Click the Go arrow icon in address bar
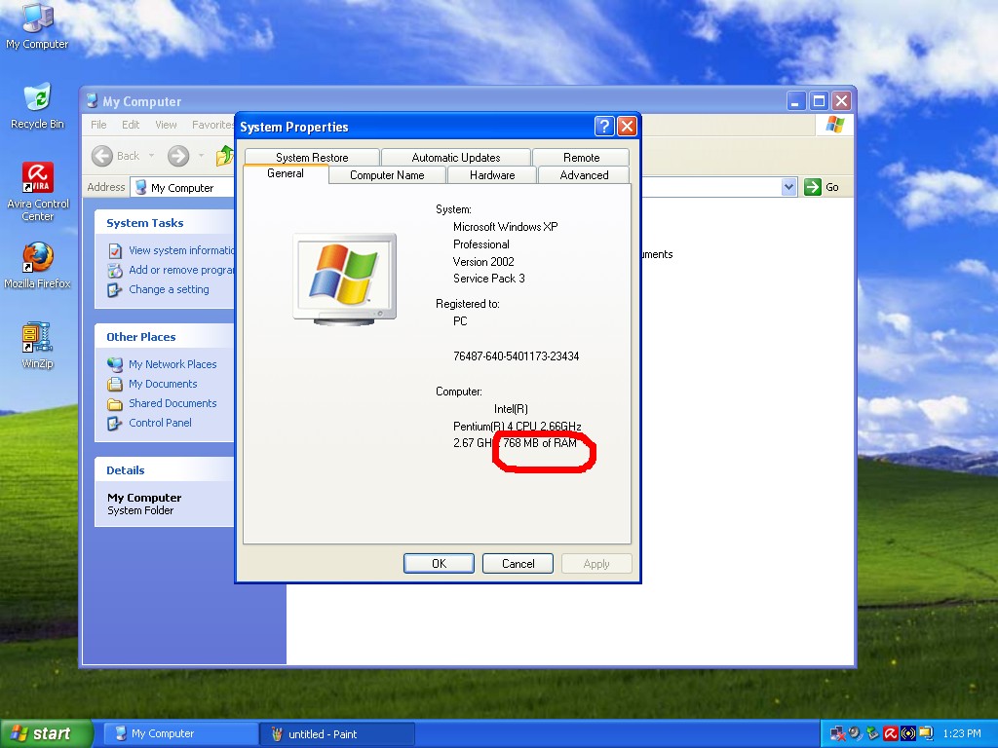Viewport: 998px width, 748px height. click(x=812, y=187)
